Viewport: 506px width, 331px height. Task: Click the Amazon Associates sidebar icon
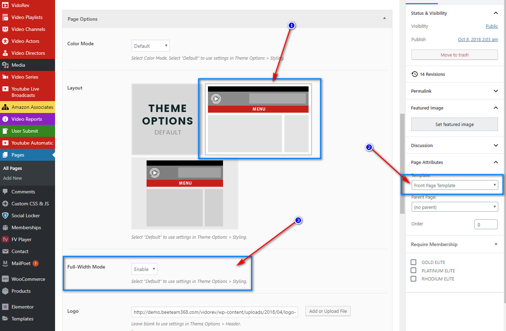point(5,107)
